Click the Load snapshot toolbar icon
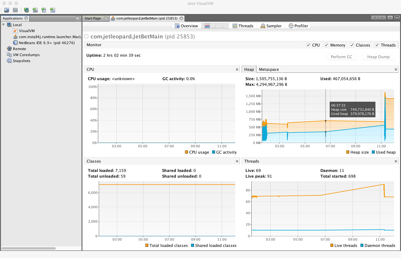This screenshot has width=401, height=258. tap(7, 10)
